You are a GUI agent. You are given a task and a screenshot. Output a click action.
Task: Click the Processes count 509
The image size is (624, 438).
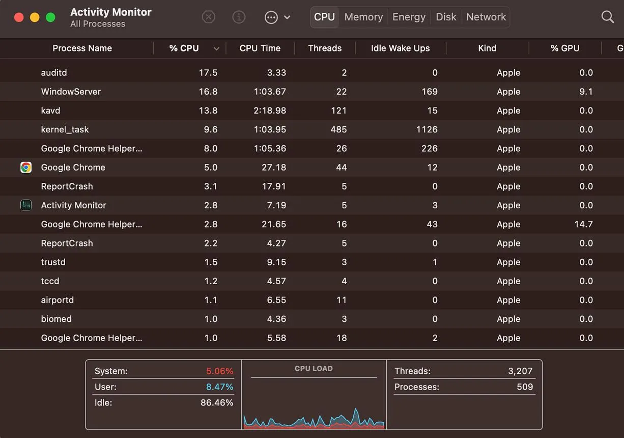pyautogui.click(x=525, y=387)
